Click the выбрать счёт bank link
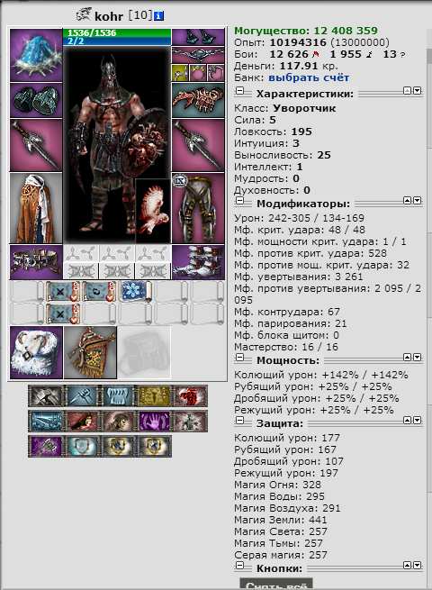The width and height of the screenshot is (432, 590). pyautogui.click(x=309, y=77)
